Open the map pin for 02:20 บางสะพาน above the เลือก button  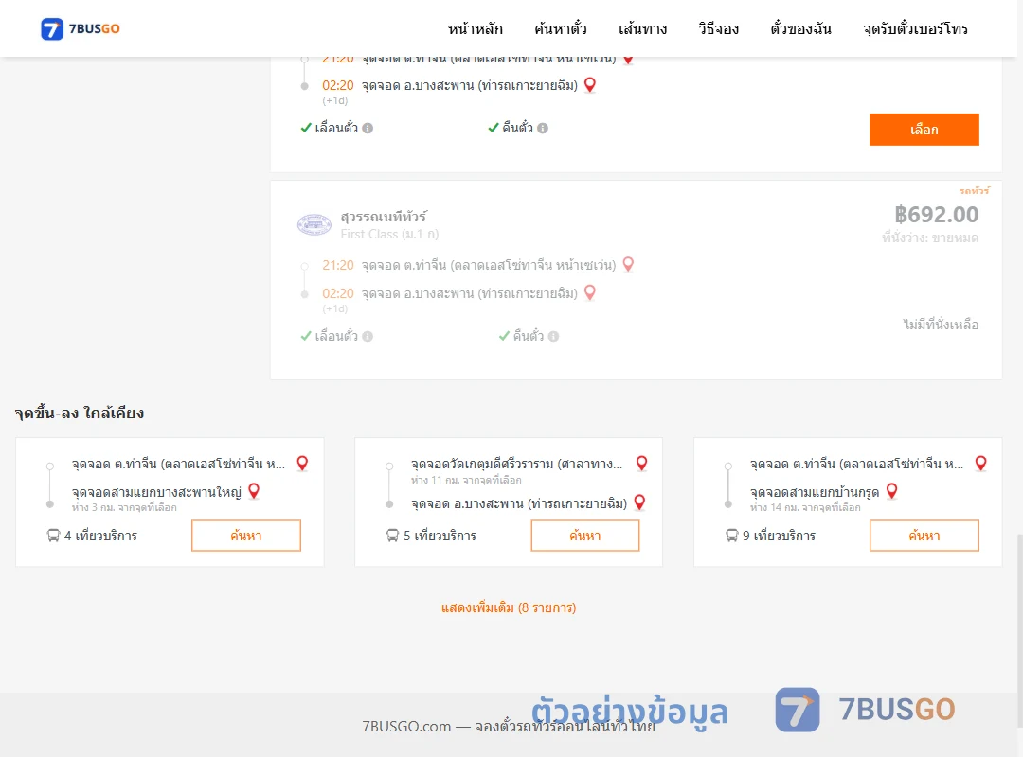(590, 85)
